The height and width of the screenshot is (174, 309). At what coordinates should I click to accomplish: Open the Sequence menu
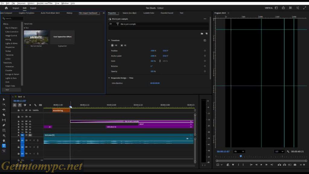click(x=21, y=3)
